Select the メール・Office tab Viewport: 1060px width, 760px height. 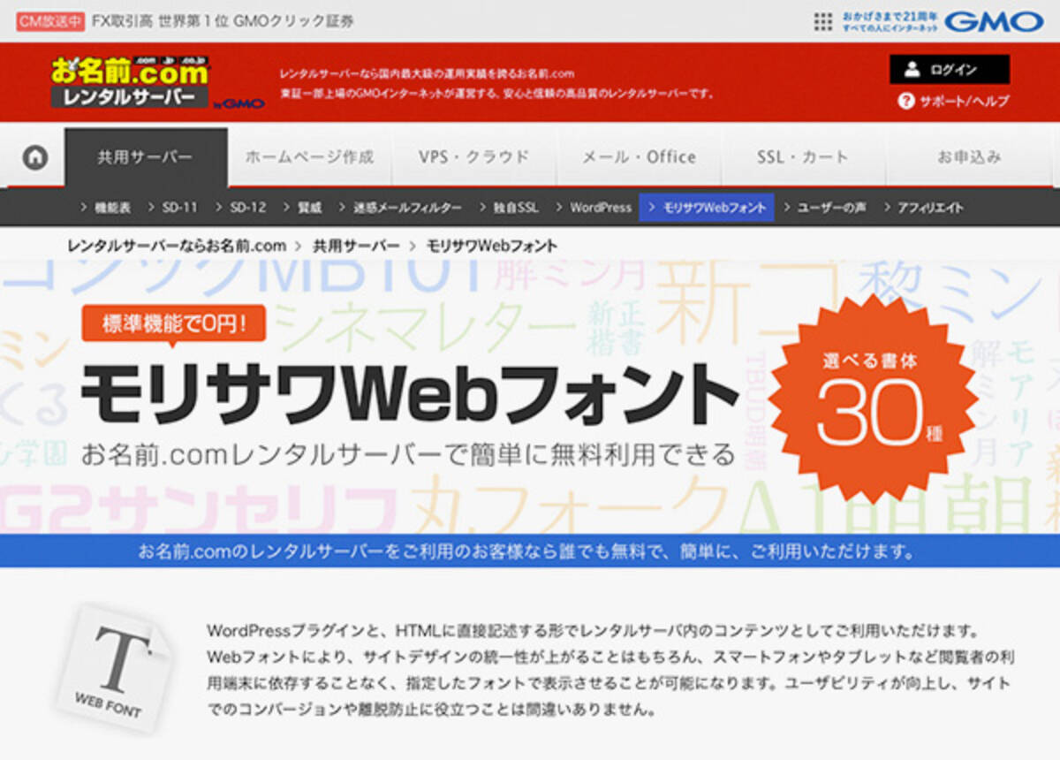point(639,157)
